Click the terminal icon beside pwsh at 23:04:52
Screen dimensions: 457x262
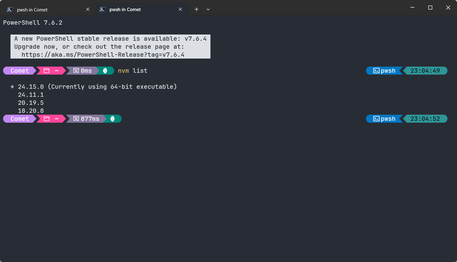pyautogui.click(x=376, y=119)
